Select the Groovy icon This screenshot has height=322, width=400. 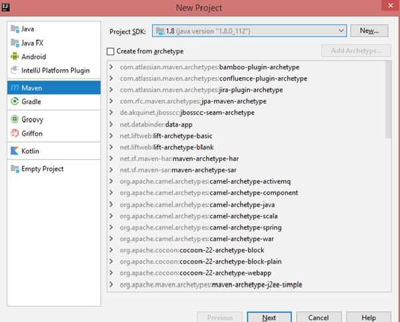15,119
